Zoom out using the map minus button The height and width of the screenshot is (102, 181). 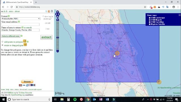click(58, 51)
